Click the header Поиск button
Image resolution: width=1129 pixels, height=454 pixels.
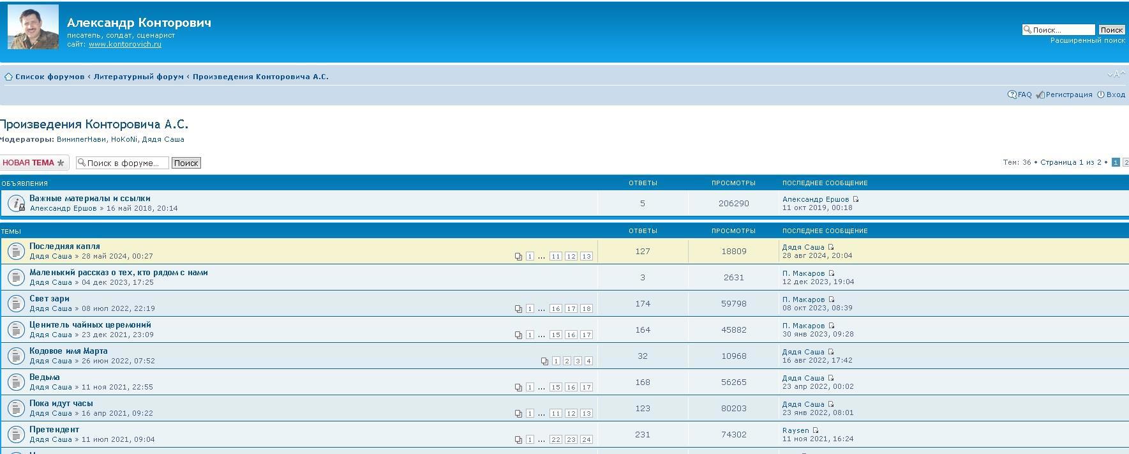(1111, 30)
